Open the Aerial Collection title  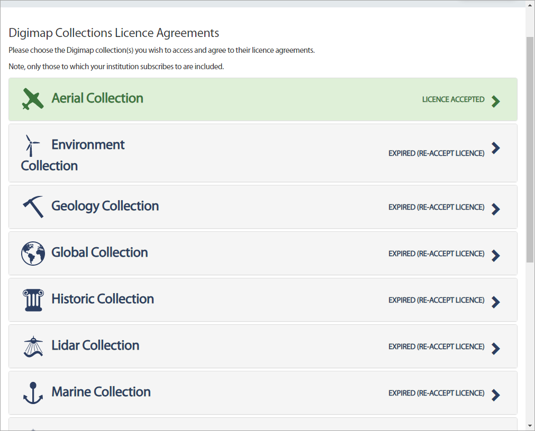[x=97, y=98]
